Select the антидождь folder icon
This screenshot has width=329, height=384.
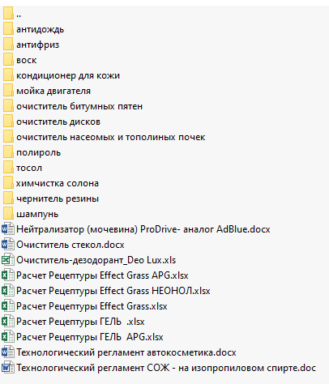pyautogui.click(x=8, y=28)
